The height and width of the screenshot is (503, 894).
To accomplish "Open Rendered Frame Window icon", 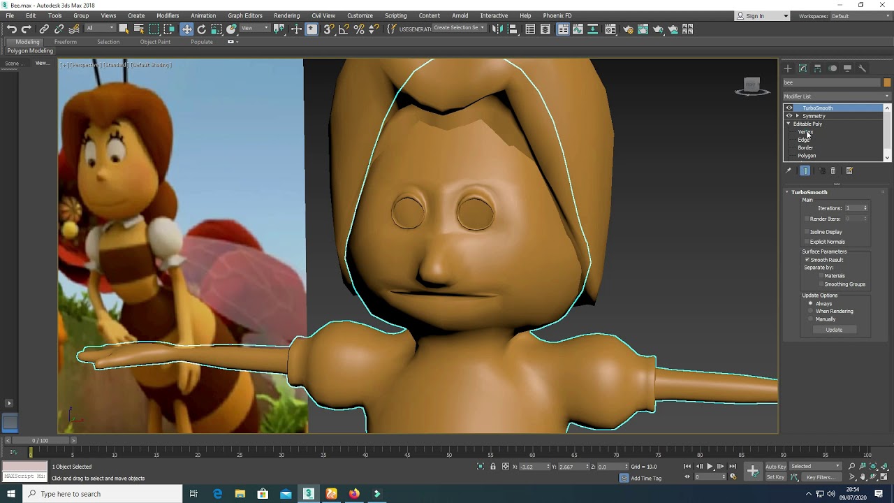I will pos(643,29).
